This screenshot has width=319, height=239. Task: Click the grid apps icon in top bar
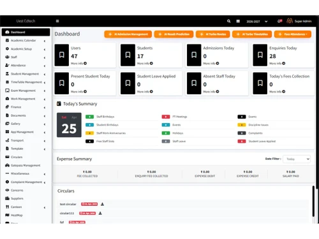pyautogui.click(x=238, y=21)
